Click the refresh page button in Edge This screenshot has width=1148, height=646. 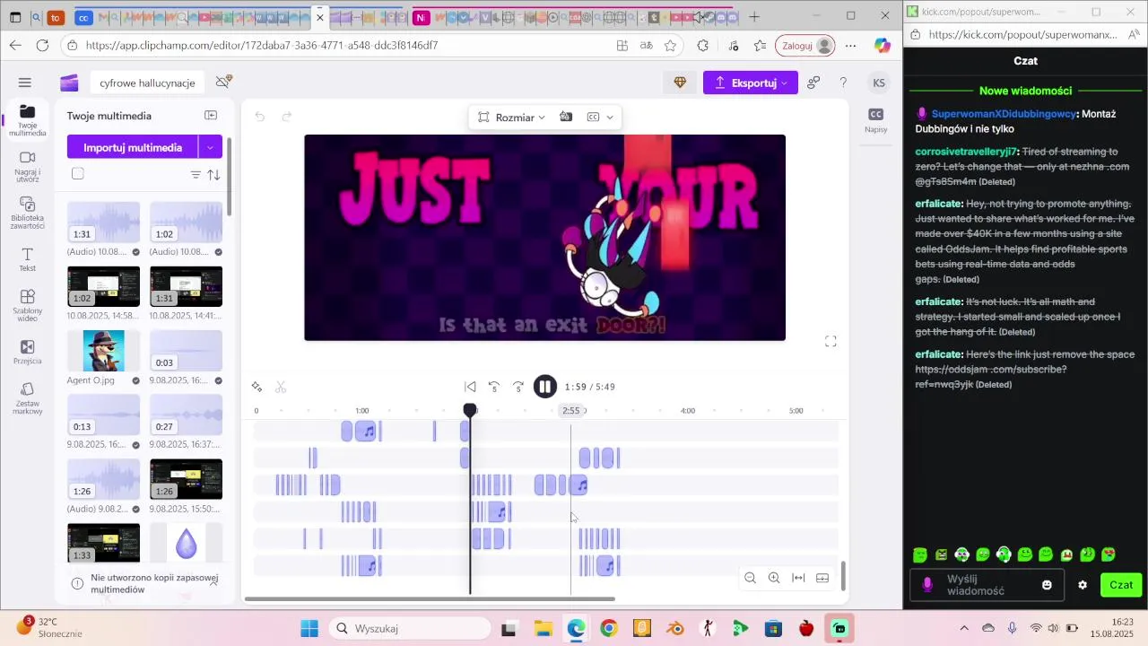42,46
